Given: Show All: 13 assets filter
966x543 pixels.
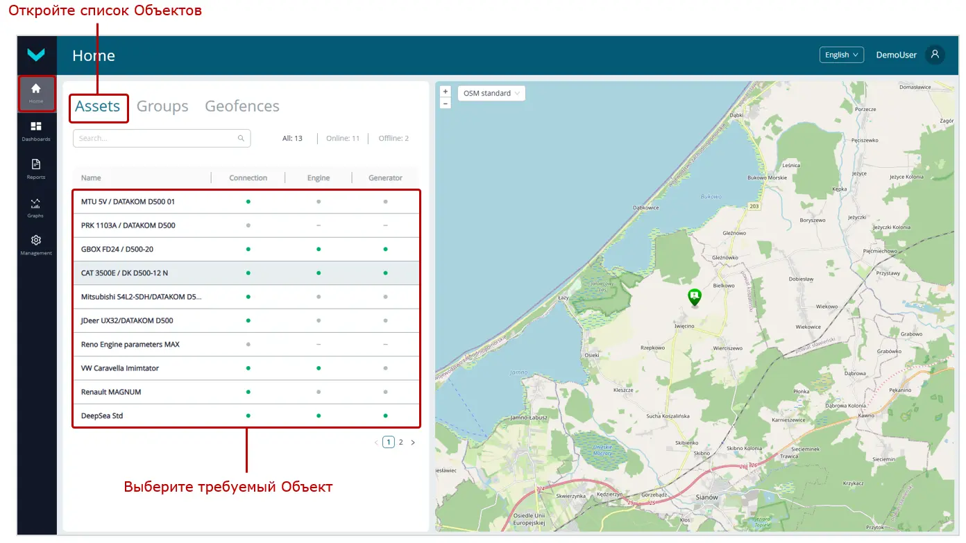Looking at the screenshot, I should click(292, 139).
